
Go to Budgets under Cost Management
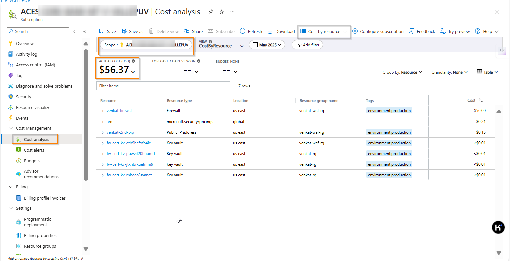(32, 160)
